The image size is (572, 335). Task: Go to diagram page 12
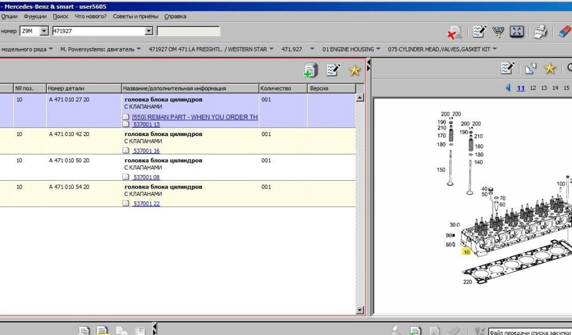pos(533,88)
